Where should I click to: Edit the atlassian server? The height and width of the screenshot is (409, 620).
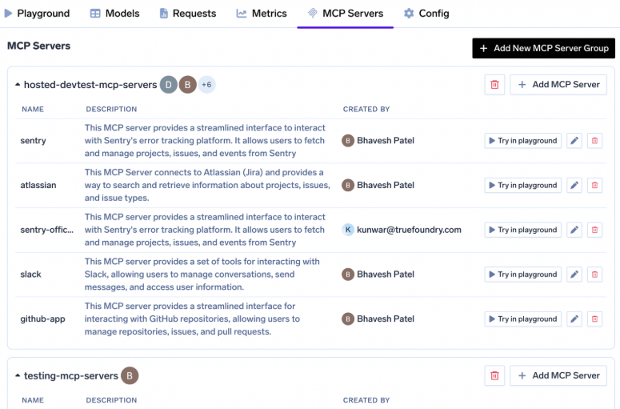click(x=574, y=185)
